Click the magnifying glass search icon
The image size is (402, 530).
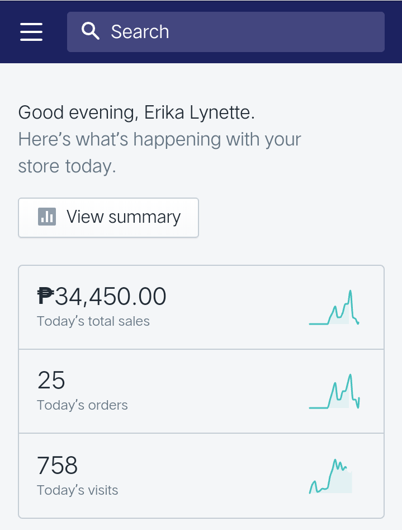(90, 31)
